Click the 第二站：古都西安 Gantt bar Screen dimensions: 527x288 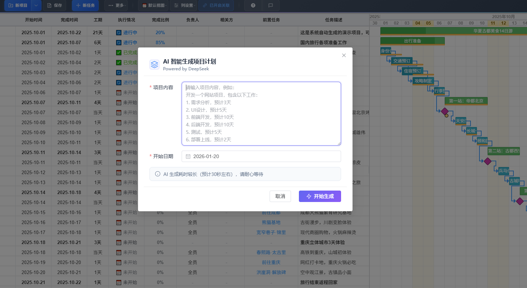tap(504, 151)
